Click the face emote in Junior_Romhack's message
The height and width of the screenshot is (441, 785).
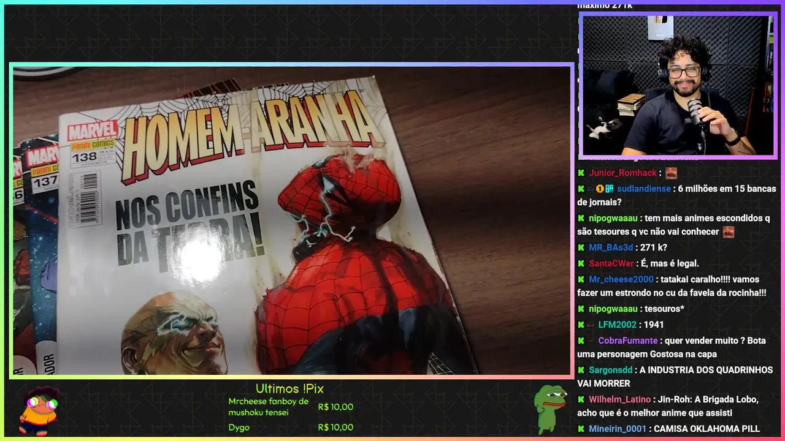click(672, 173)
